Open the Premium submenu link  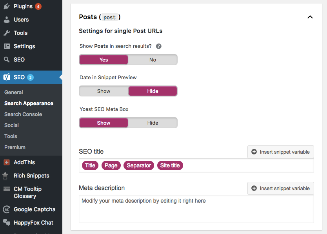[15, 147]
